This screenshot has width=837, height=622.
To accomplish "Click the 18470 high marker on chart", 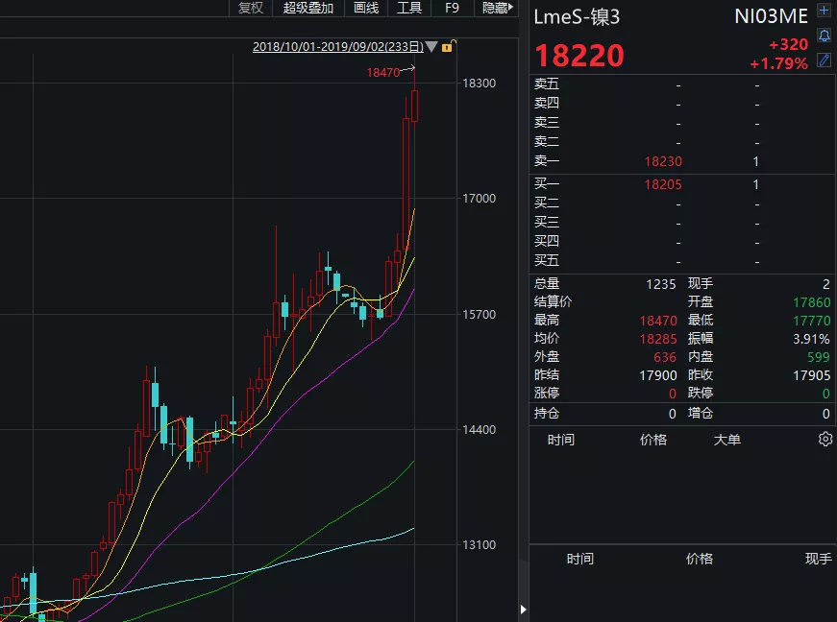I will click(383, 73).
